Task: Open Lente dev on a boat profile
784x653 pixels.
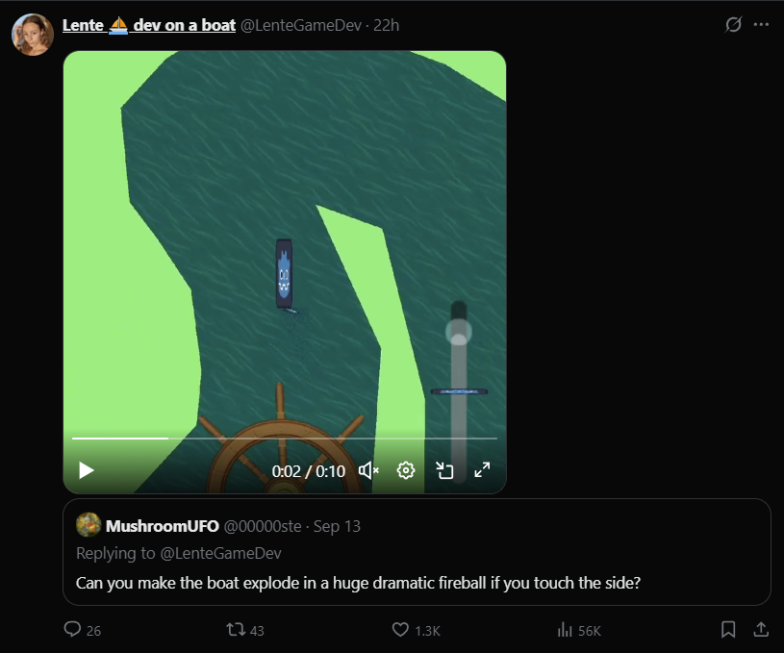Action: coord(148,25)
